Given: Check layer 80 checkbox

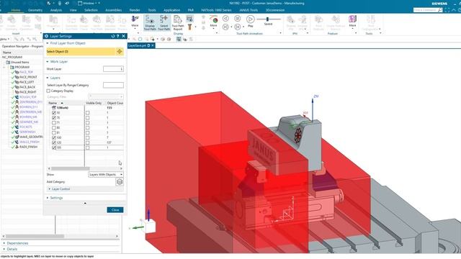Looking at the screenshot, I should click(x=54, y=128).
